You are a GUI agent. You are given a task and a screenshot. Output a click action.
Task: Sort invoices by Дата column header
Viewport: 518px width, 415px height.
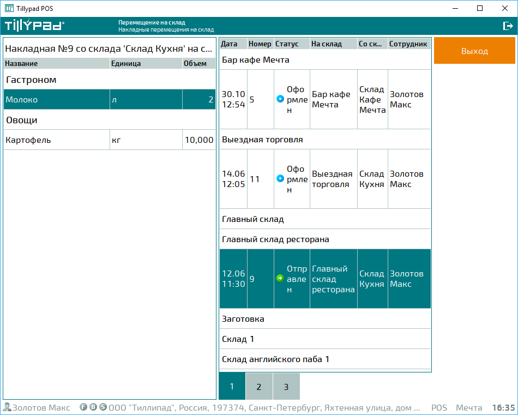click(x=233, y=44)
